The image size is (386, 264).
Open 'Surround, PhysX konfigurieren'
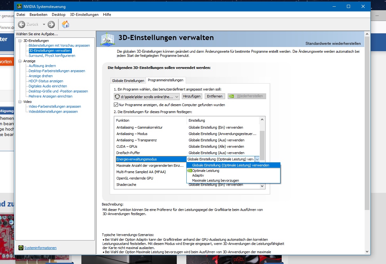(x=52, y=56)
